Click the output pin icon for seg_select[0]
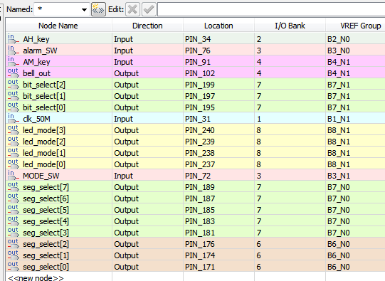The height and width of the screenshot is (281, 385). [x=14, y=267]
